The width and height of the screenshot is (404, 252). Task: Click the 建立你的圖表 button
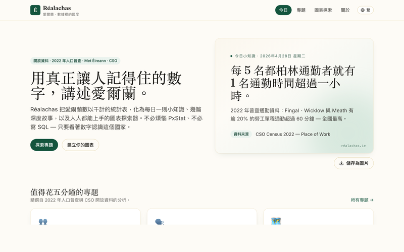coord(80,145)
